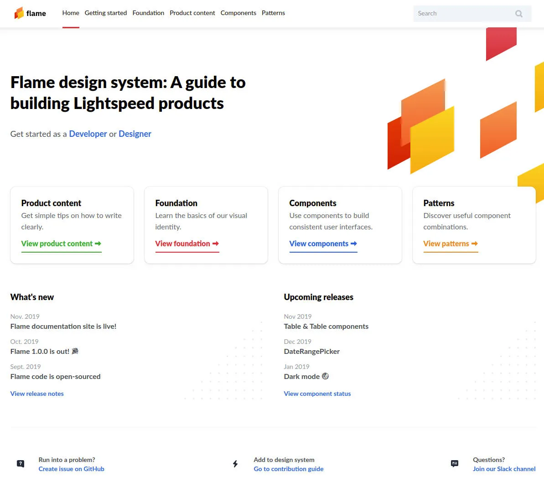Screen dimensions: 544x498
Task: Open View release notes
Action: tap(37, 394)
